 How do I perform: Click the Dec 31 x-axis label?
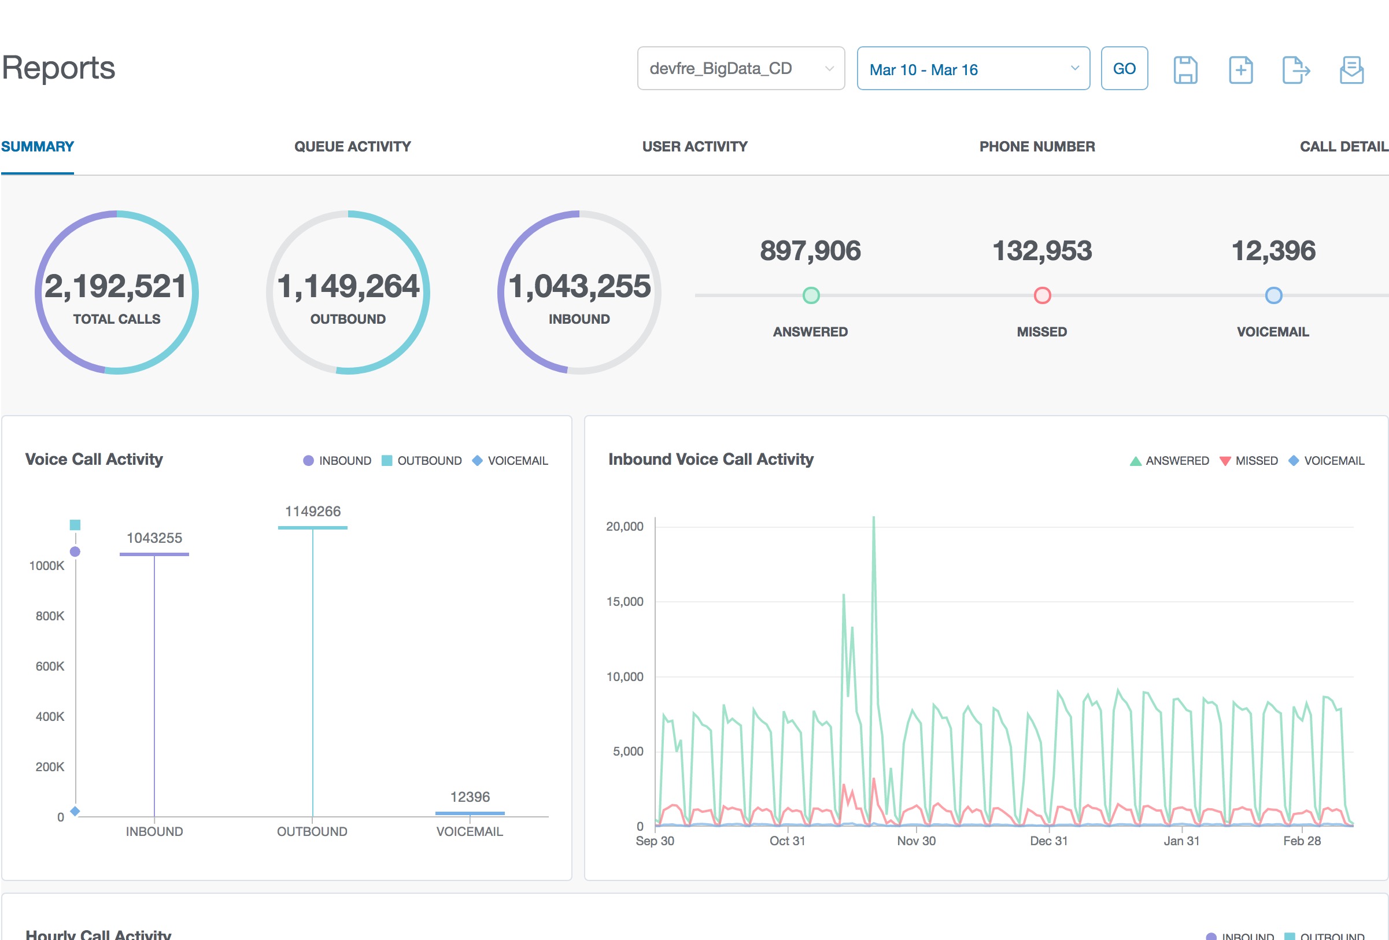pos(1048,841)
